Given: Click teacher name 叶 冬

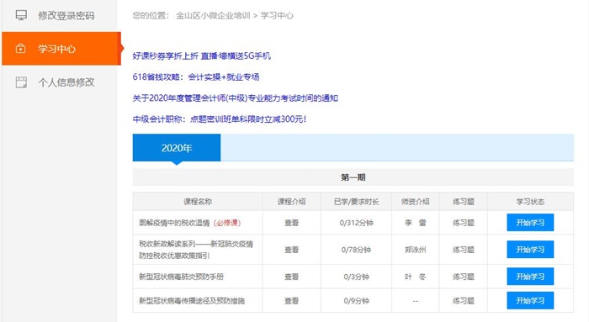Looking at the screenshot, I should click(x=416, y=277).
